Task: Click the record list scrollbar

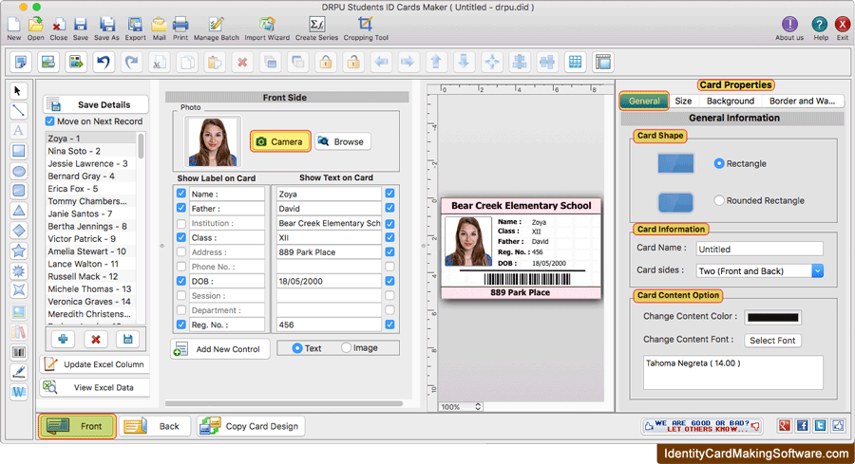Action: click(x=142, y=146)
